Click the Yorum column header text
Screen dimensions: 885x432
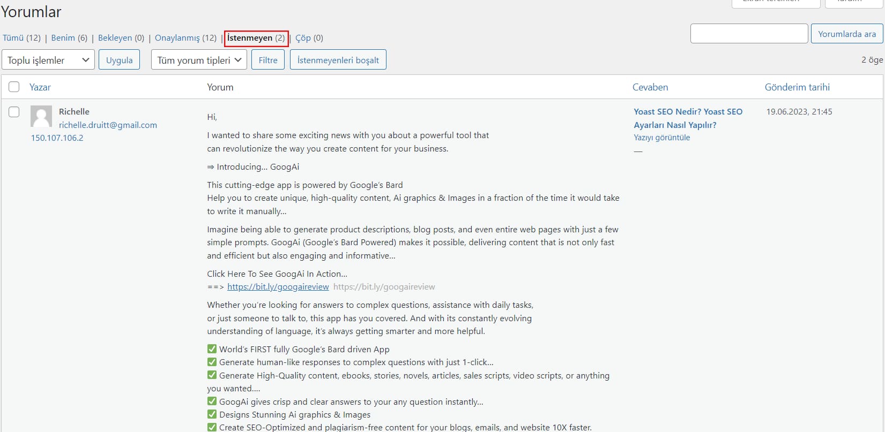coord(220,87)
